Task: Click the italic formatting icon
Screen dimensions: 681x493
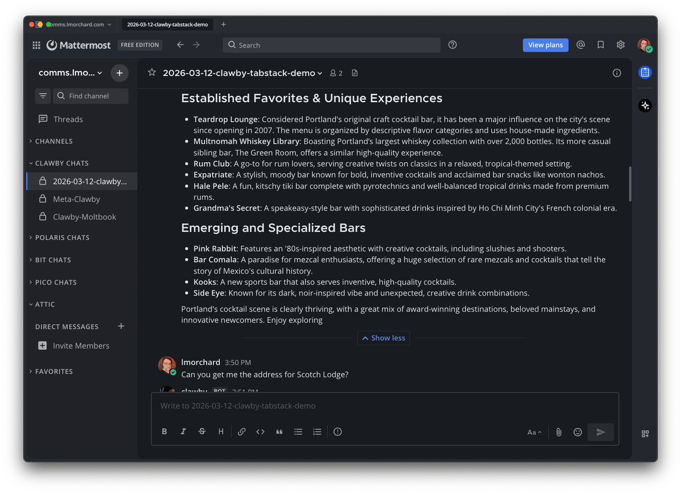Action: pos(183,432)
